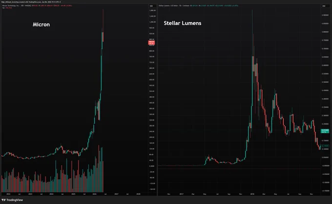Screen dimensions: 332x204
Task: Click the 2022 label on Micron time axis
Action: (8, 194)
